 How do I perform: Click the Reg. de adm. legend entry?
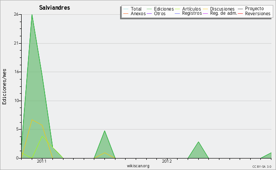click(x=220, y=13)
